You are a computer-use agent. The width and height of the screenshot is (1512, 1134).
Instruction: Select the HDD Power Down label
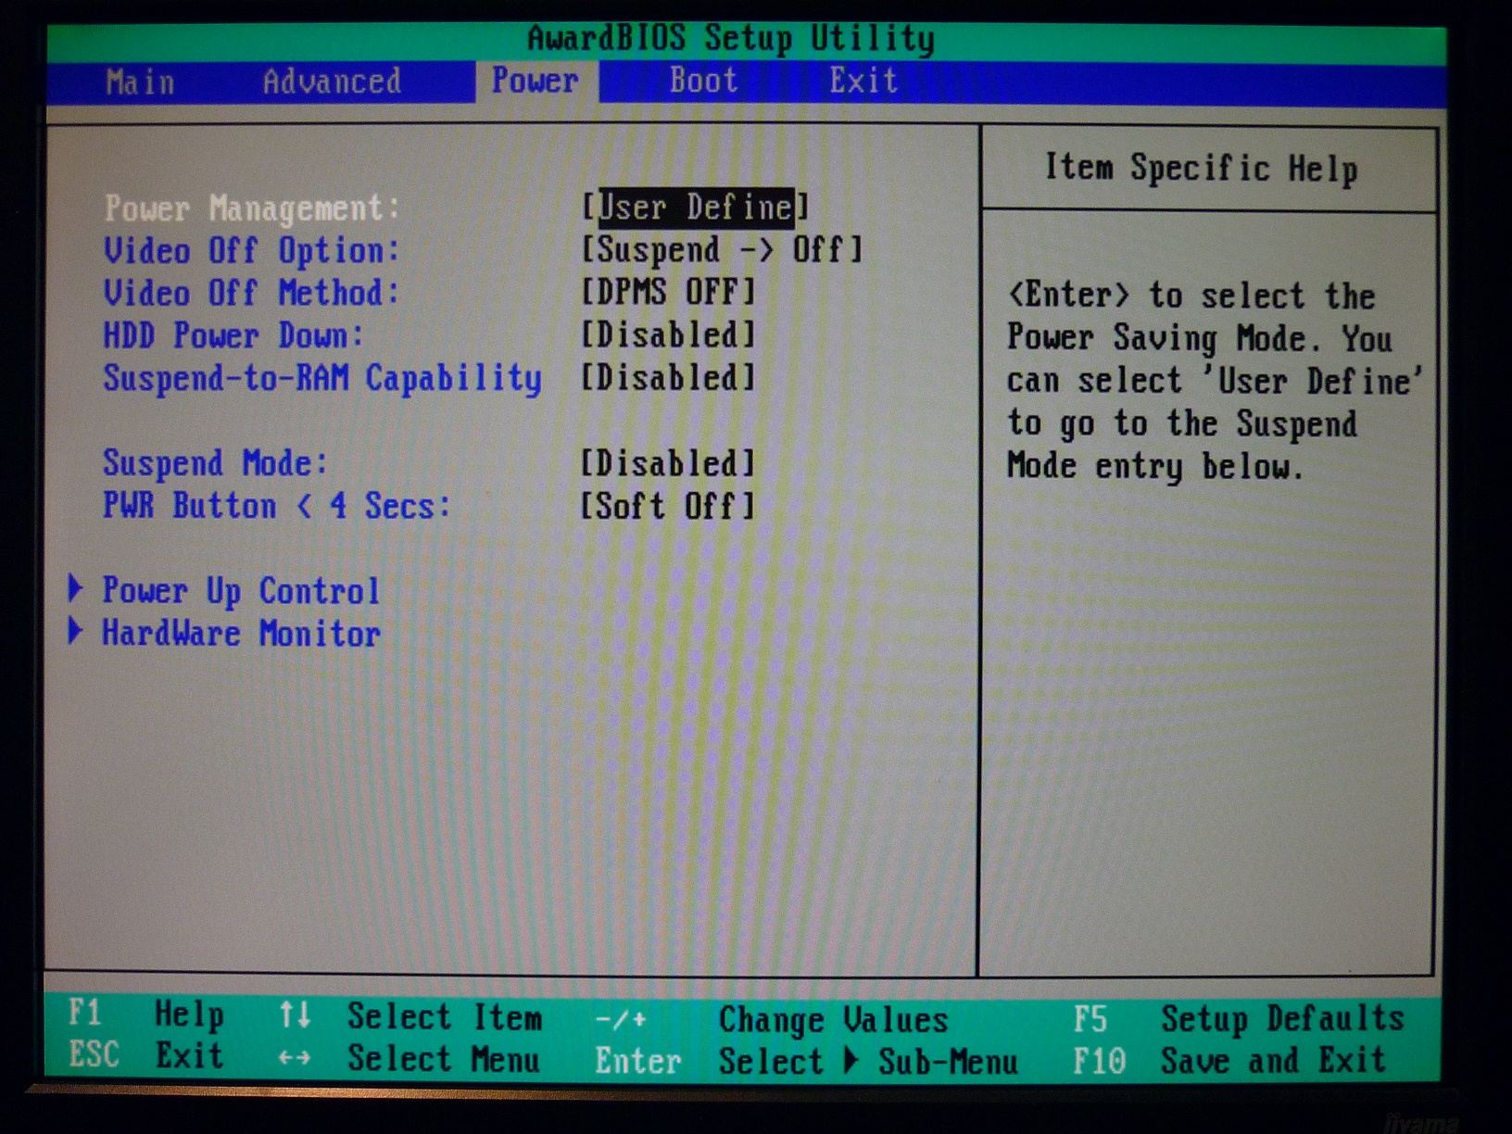[234, 335]
